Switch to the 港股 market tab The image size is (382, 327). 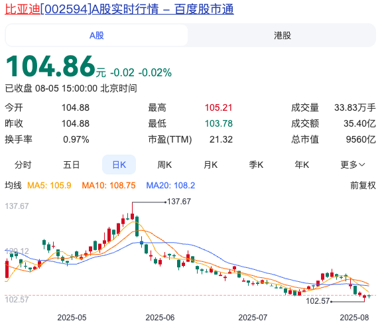click(x=282, y=36)
